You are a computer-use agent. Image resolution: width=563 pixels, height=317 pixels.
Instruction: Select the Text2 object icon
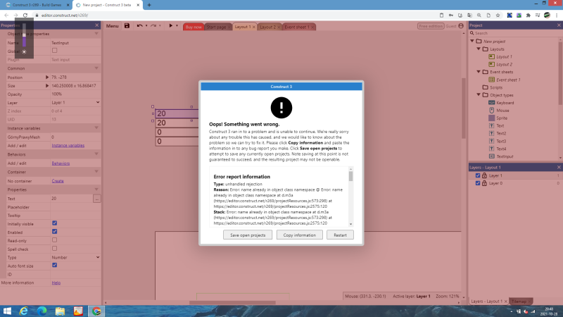(x=491, y=133)
